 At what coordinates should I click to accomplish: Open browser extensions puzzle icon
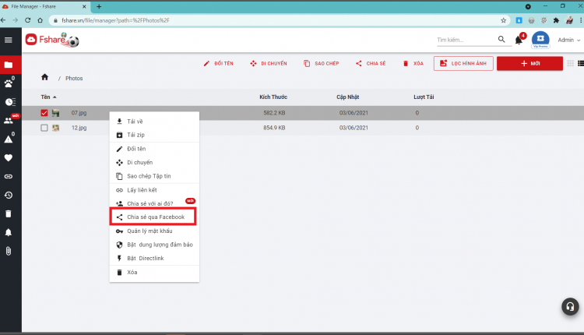click(556, 20)
